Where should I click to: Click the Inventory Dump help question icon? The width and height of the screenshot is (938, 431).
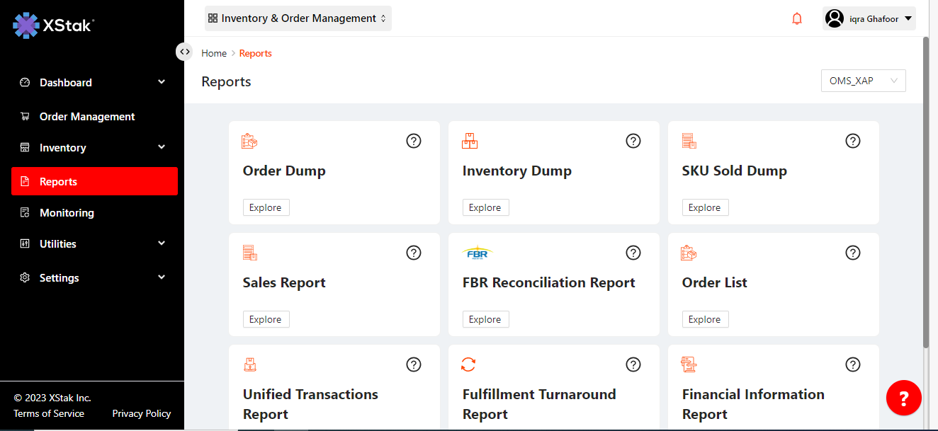click(x=633, y=141)
